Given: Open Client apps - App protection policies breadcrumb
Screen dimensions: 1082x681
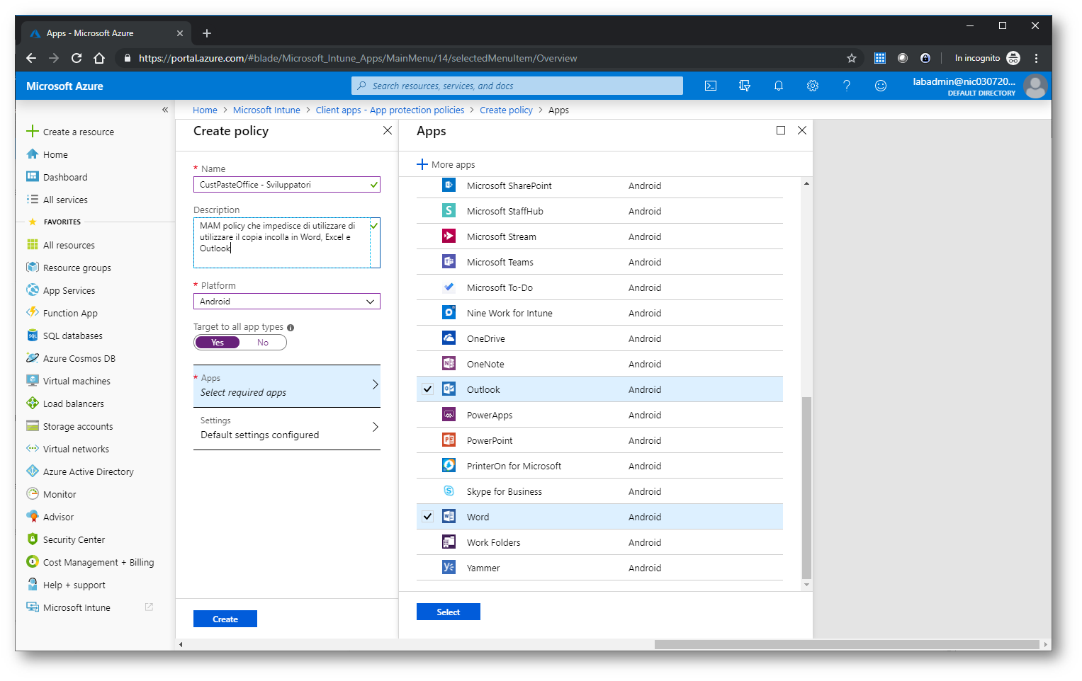Looking at the screenshot, I should pos(390,110).
